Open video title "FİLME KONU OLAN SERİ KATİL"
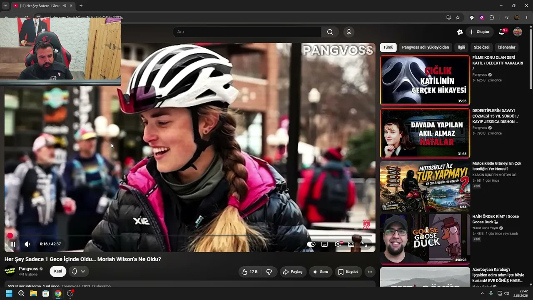This screenshot has width=533, height=300. [498, 63]
